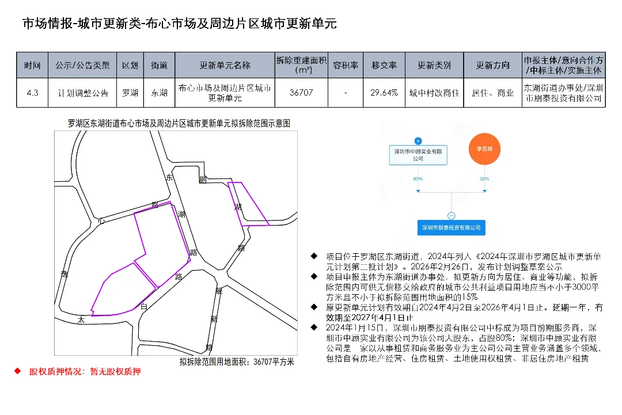Click the 新 road label on map
622x415 pixels.
214,319
